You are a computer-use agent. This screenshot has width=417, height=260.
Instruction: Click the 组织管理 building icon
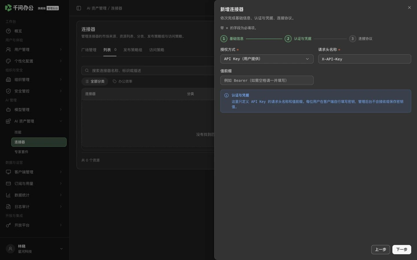(8, 79)
